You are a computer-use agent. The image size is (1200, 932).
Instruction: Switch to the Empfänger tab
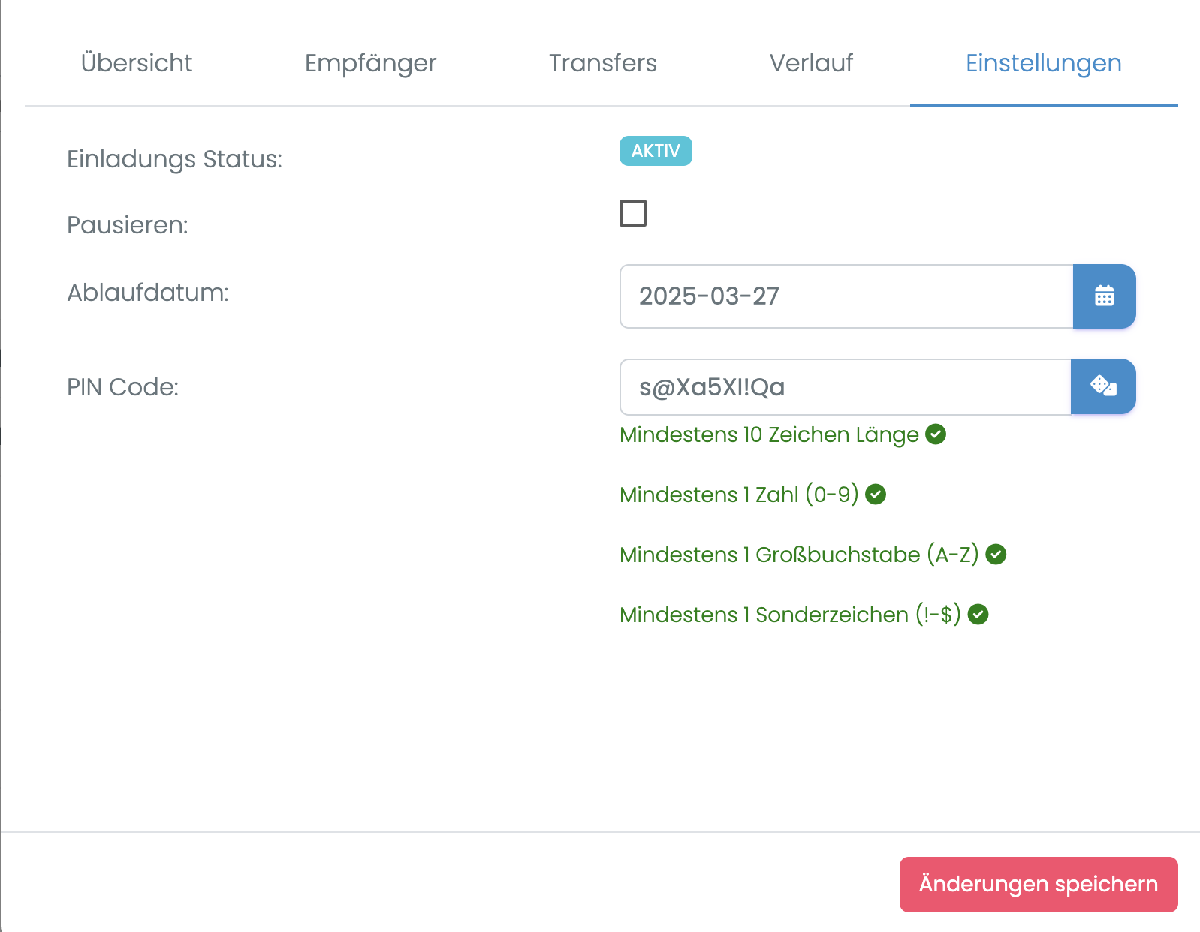[370, 63]
